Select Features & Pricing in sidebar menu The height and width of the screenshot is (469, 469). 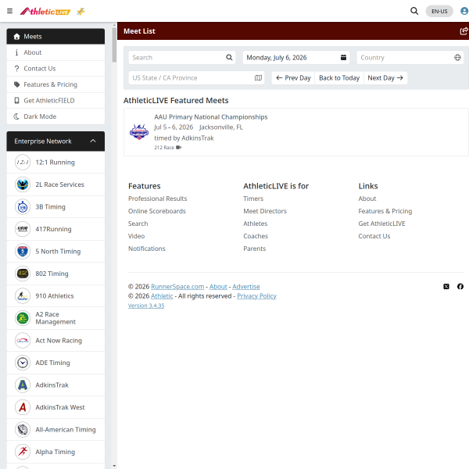point(55,84)
